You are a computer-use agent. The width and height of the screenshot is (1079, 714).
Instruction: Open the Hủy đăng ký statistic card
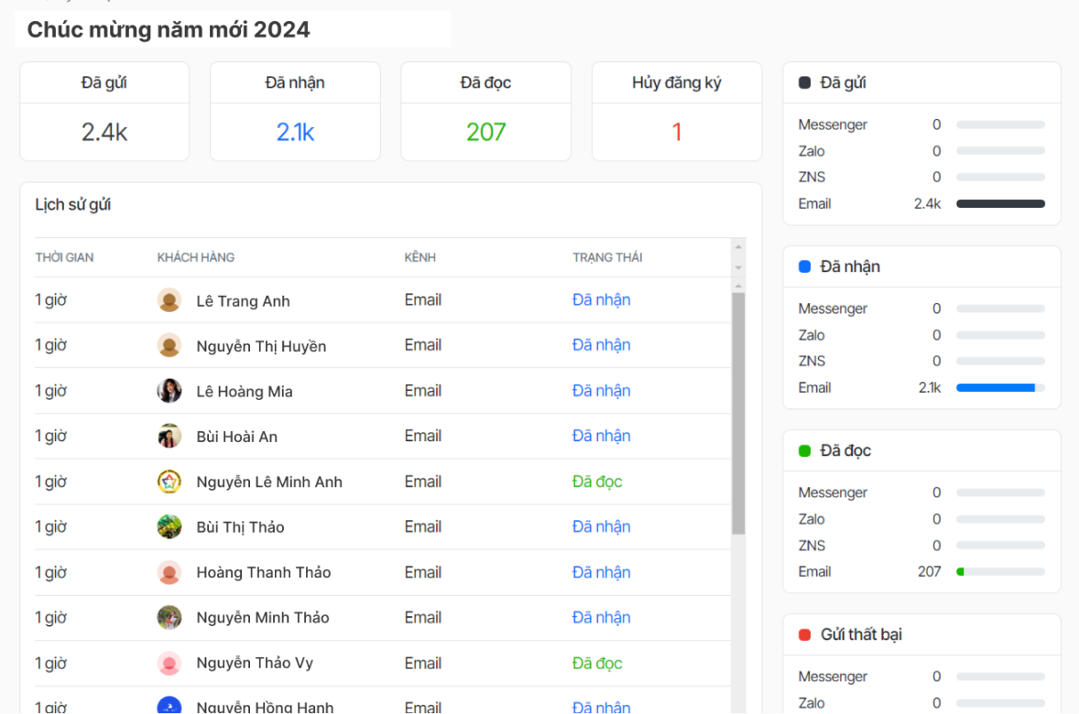pyautogui.click(x=676, y=112)
